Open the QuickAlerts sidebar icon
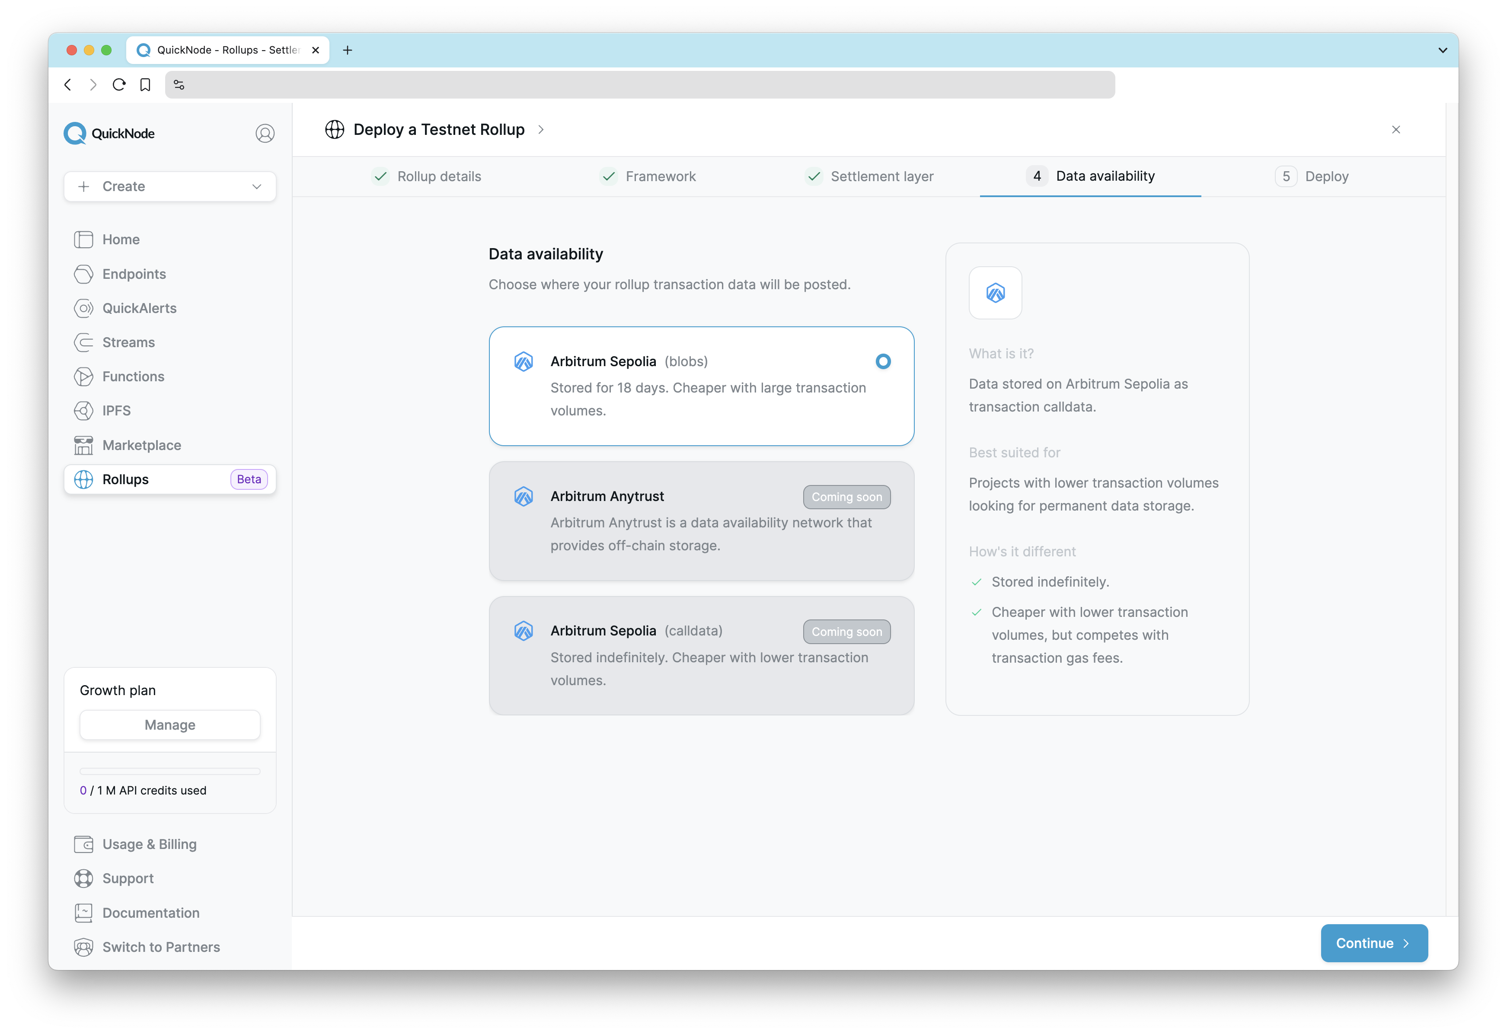The height and width of the screenshot is (1034, 1507). tap(84, 308)
